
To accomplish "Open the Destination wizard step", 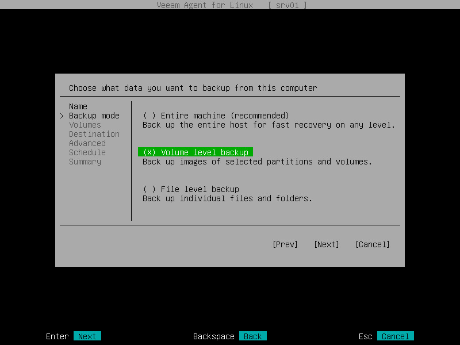I will click(x=94, y=134).
